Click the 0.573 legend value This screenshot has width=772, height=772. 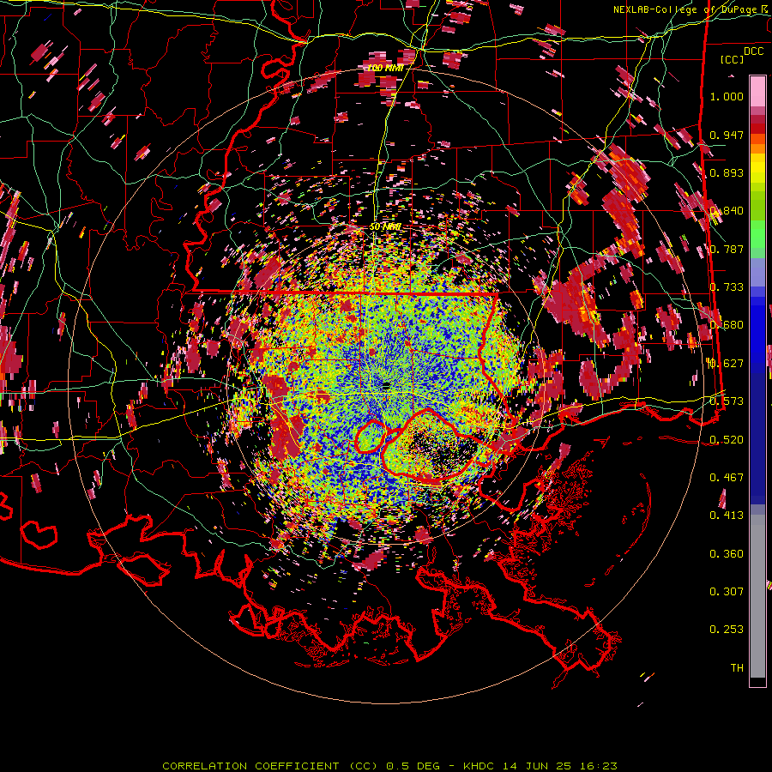tap(727, 401)
